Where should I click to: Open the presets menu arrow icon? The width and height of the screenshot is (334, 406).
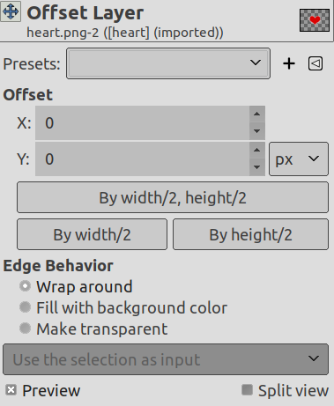tap(315, 63)
